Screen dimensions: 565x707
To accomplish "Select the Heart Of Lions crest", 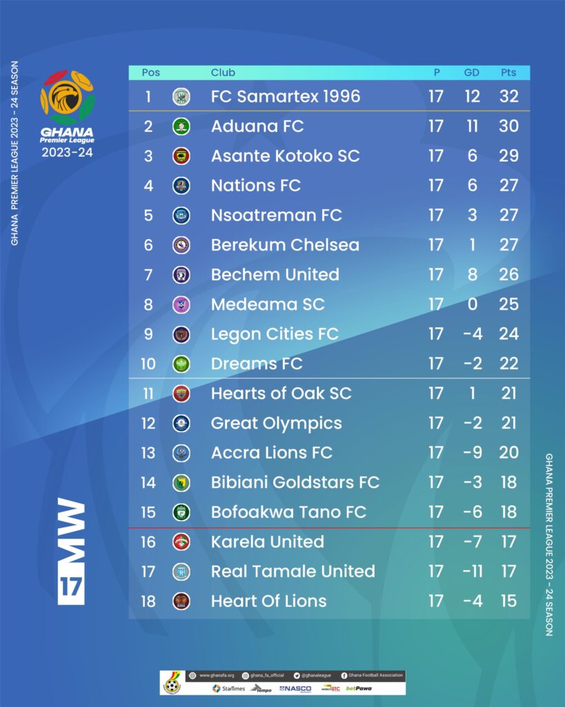I will [181, 601].
